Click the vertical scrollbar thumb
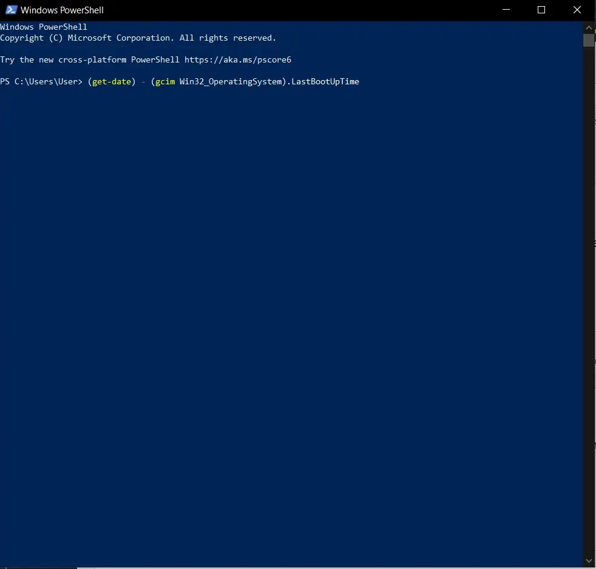Screen dimensions: 596x569 [589, 40]
